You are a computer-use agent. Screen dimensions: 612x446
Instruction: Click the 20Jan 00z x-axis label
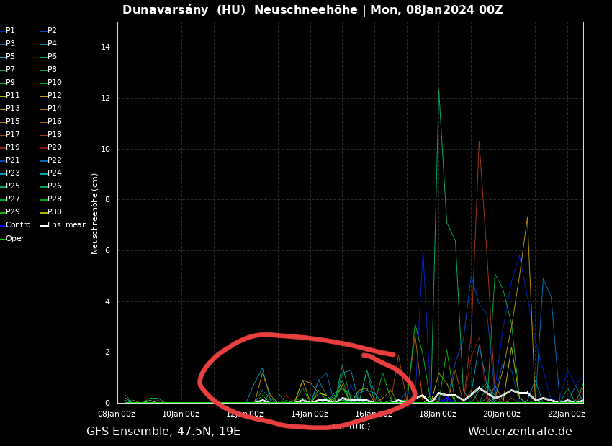pos(502,414)
